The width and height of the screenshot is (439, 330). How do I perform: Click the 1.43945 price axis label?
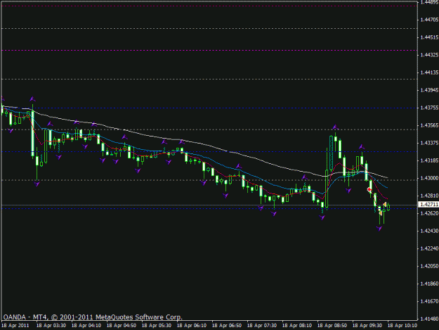429,90
